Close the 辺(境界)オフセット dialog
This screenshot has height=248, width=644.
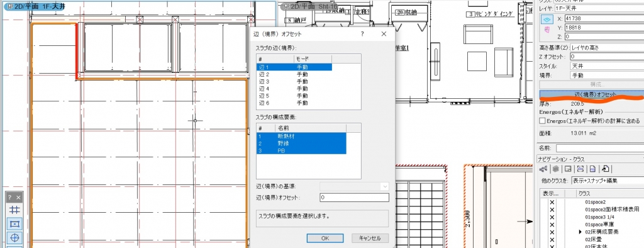384,34
